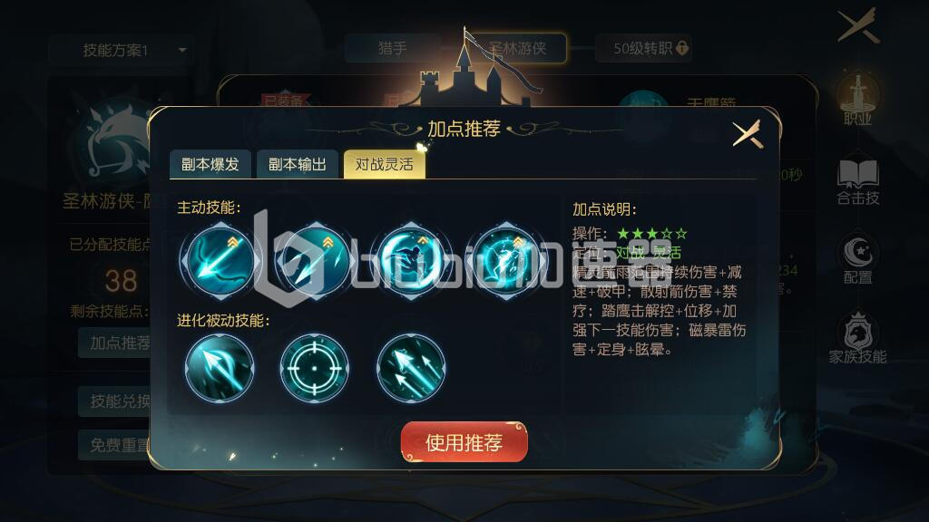Image resolution: width=929 pixels, height=522 pixels.
Task: Click the 加点推荐 button on left panel
Action: tap(114, 343)
